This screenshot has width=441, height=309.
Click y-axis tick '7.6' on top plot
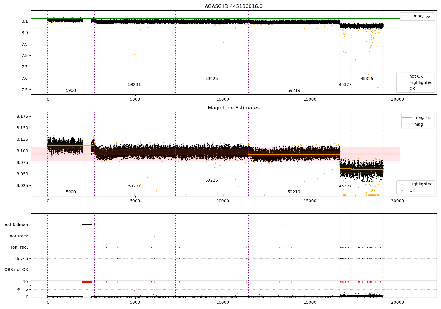[25, 79]
